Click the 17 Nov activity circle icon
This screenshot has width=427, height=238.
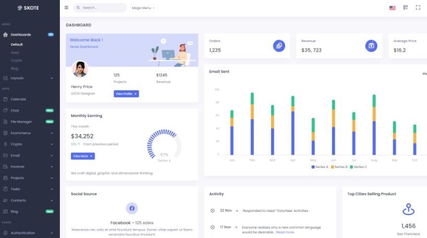(x=213, y=227)
